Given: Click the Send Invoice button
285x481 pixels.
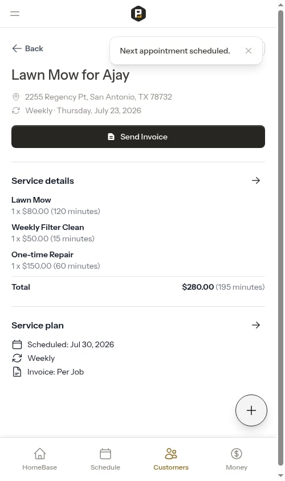Looking at the screenshot, I should (x=138, y=137).
